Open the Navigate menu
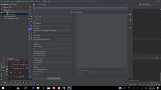 [17, 2]
